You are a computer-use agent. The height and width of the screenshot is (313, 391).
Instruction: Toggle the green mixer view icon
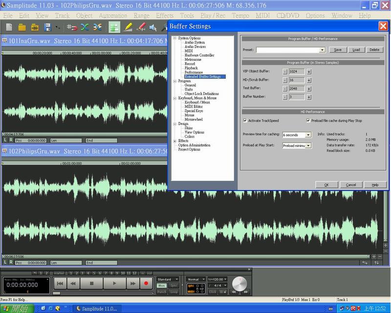[x=114, y=27]
